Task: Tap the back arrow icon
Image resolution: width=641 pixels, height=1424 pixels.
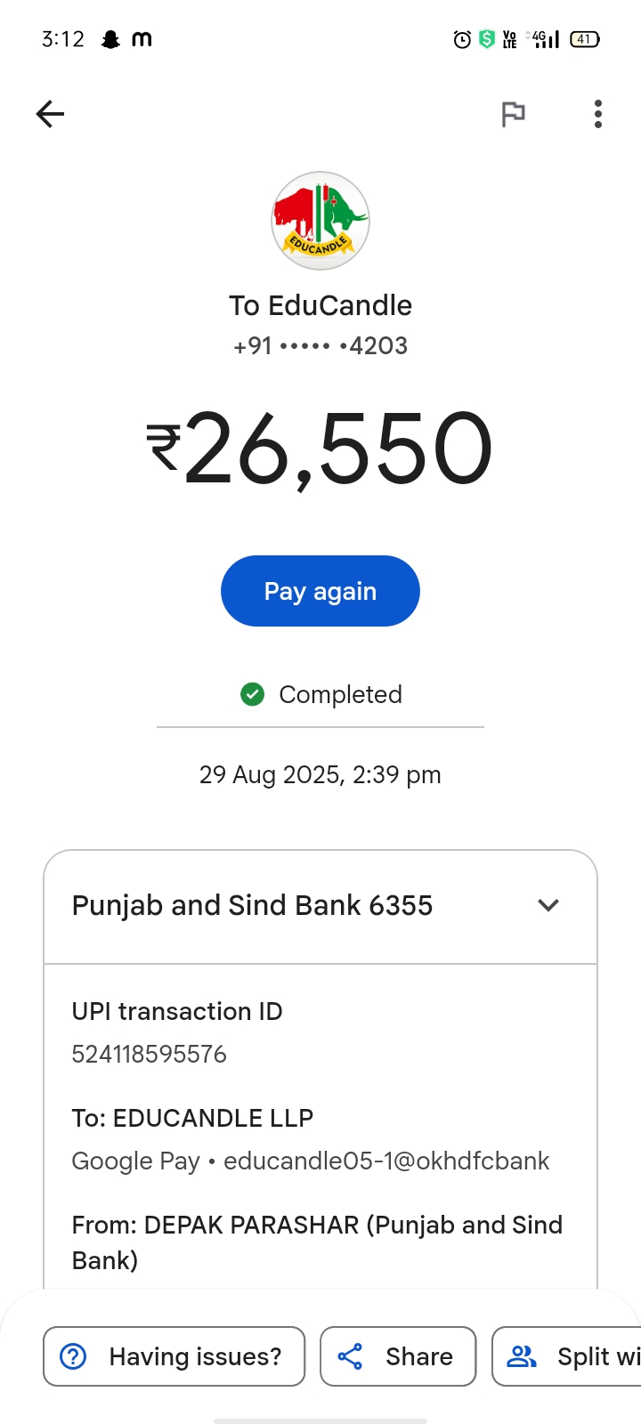Action: [50, 114]
